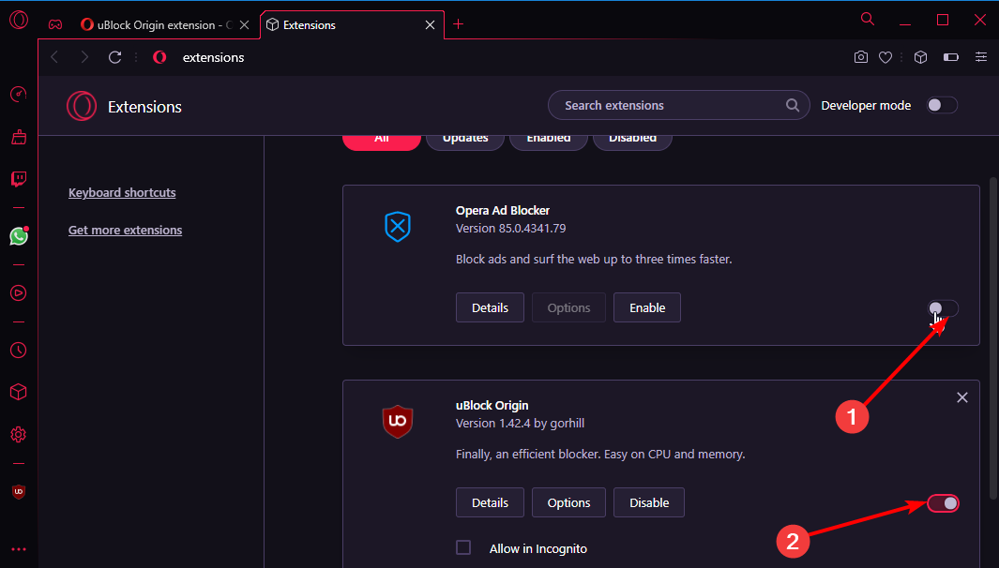Click Options for Opera Ad Blocker
The width and height of the screenshot is (999, 568).
(569, 307)
